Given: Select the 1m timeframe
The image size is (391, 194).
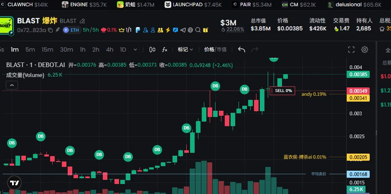Looking at the screenshot, I should pyautogui.click(x=15, y=50).
